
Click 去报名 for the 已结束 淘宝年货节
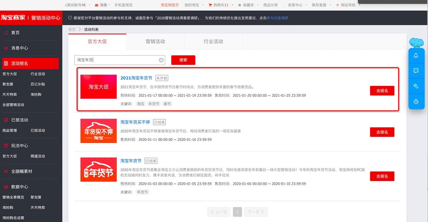[382, 176]
